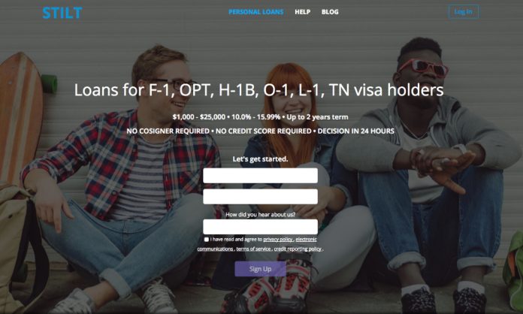Open the credit reporting policy link
Screen dimensions: 523x314
point(298,249)
